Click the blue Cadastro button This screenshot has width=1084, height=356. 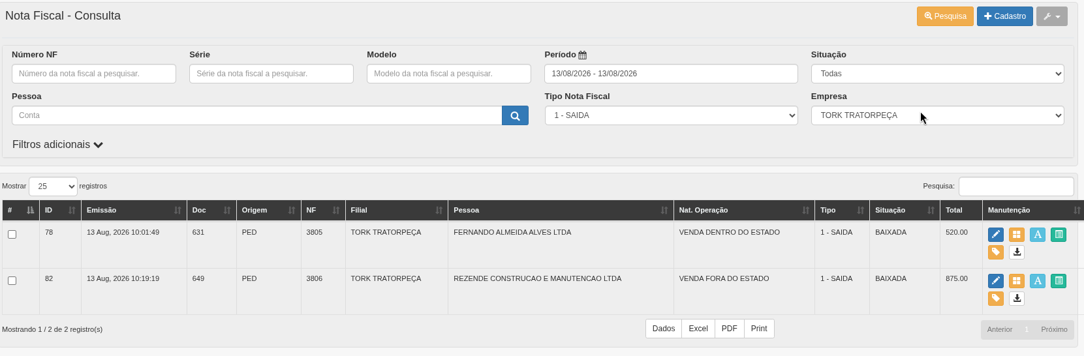coord(1005,16)
